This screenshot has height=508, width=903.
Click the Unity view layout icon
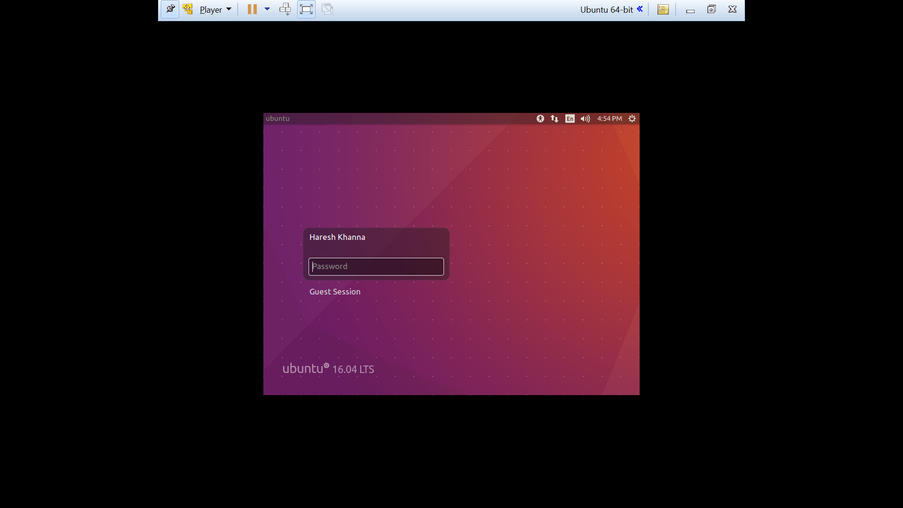coord(285,9)
